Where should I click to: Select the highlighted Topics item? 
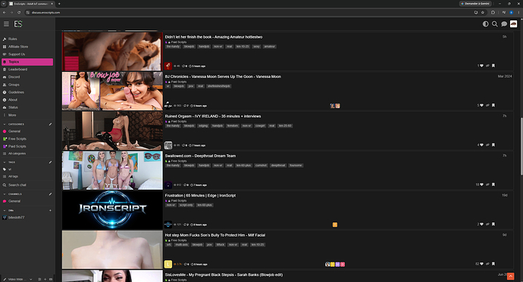point(27,62)
